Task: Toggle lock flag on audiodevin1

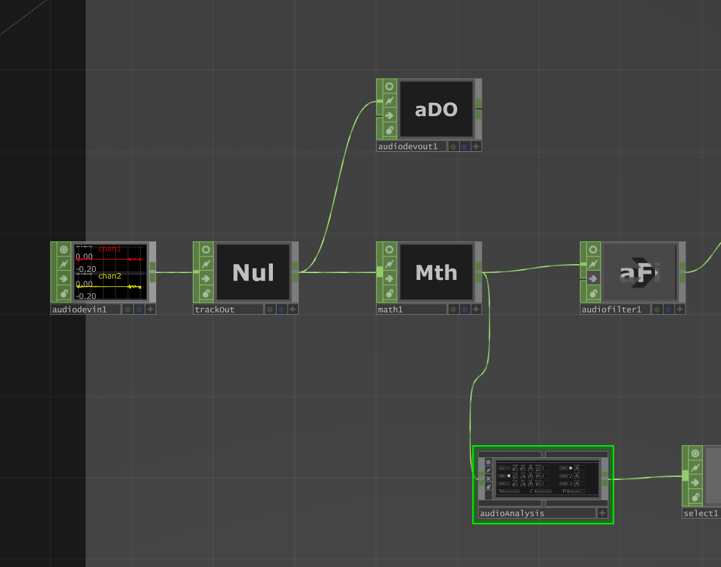Action: click(64, 293)
